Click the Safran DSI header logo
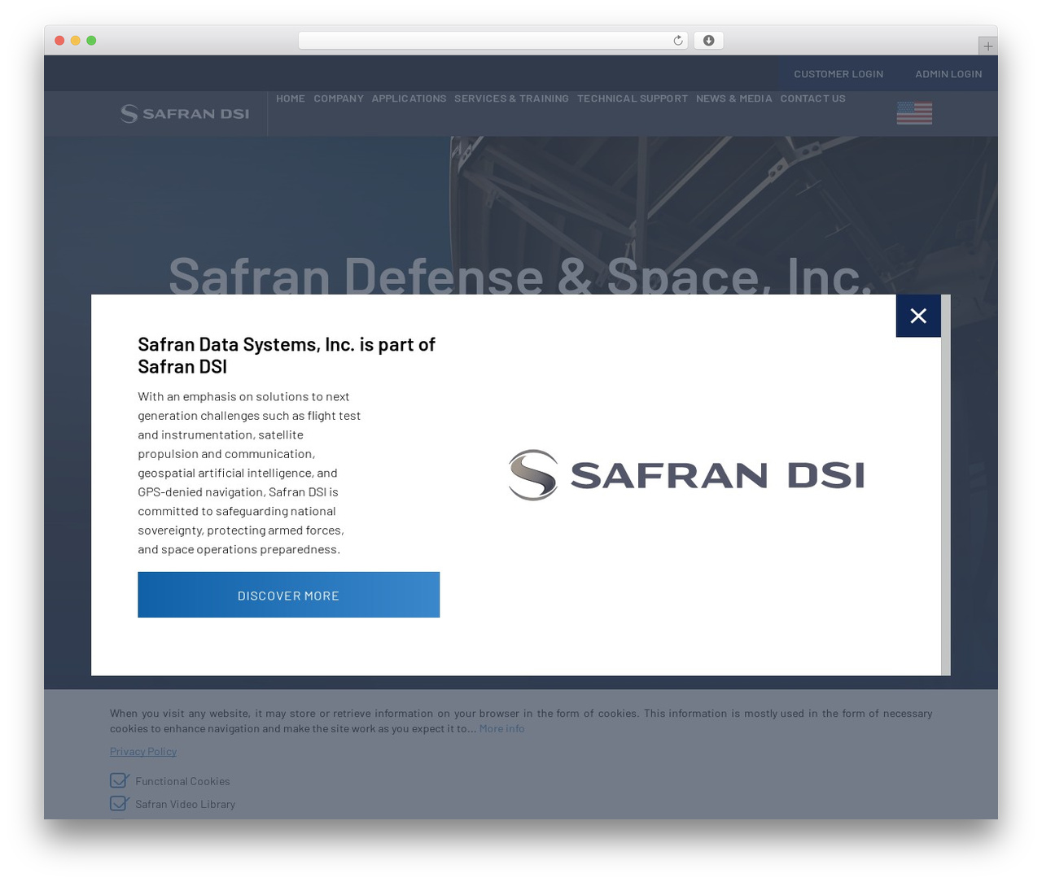 tap(185, 114)
